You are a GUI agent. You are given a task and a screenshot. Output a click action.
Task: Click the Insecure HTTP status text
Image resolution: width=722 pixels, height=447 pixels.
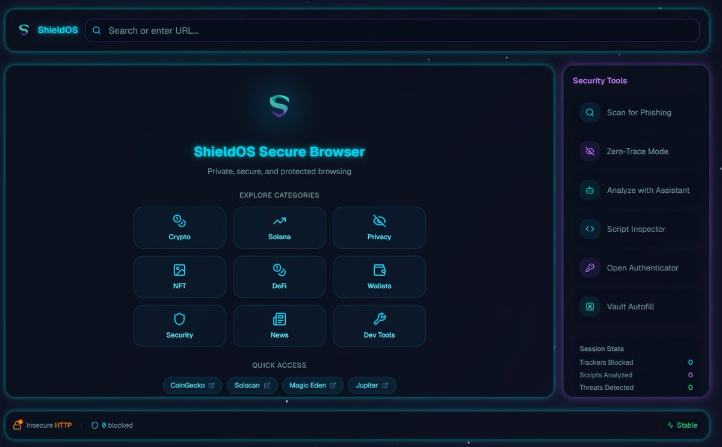49,425
